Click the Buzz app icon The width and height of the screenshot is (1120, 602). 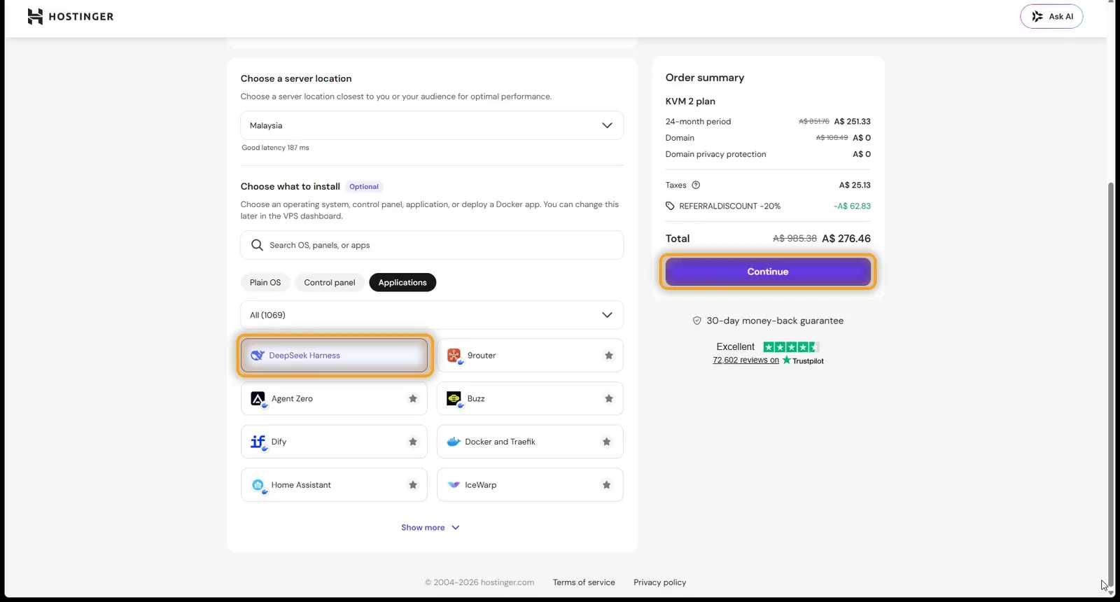[x=454, y=399]
